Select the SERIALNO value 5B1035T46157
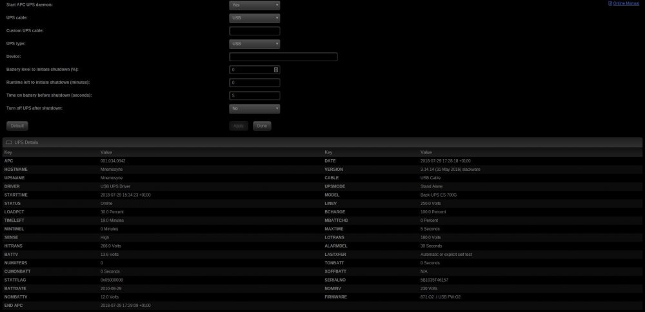This screenshot has height=312, width=645. coord(434,280)
